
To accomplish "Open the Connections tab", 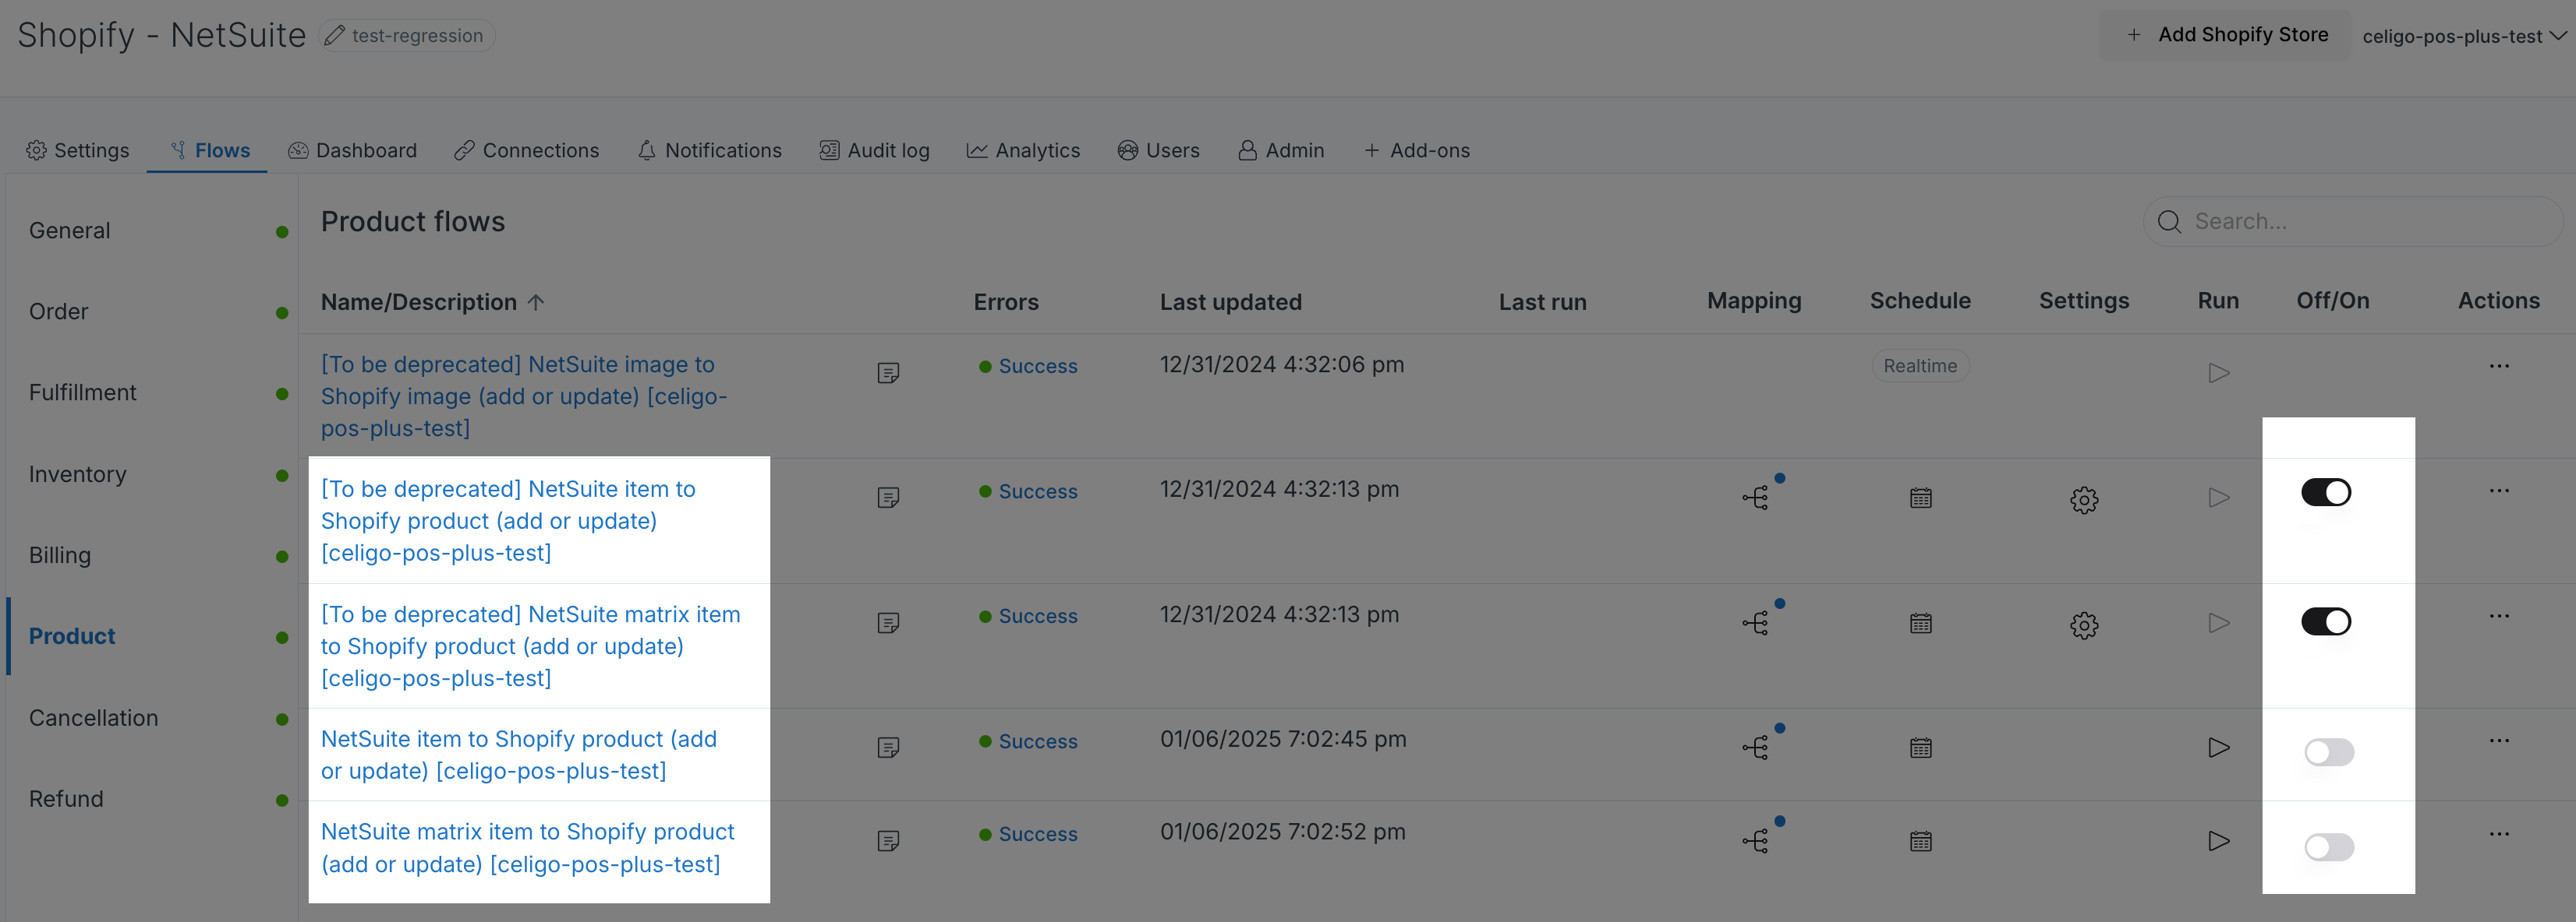I will (526, 151).
